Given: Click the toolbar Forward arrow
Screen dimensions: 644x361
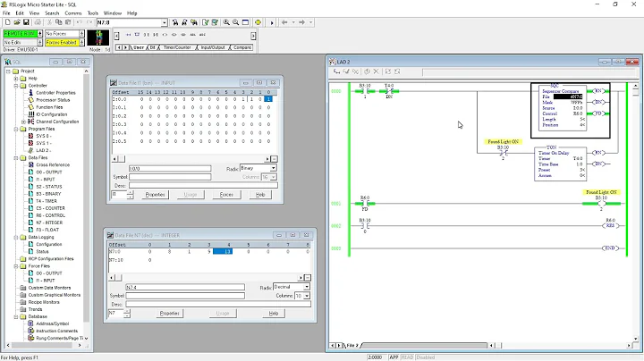Looking at the screenshot, I should [x=302, y=22].
